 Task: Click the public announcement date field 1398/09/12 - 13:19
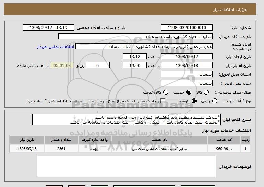[x=48, y=28]
